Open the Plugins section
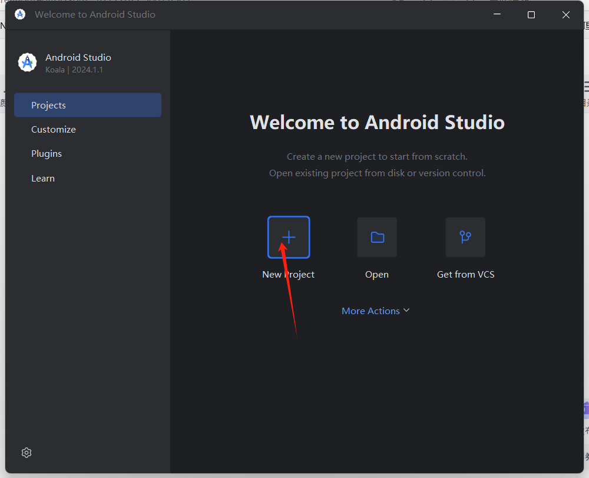The width and height of the screenshot is (589, 478). pos(47,153)
